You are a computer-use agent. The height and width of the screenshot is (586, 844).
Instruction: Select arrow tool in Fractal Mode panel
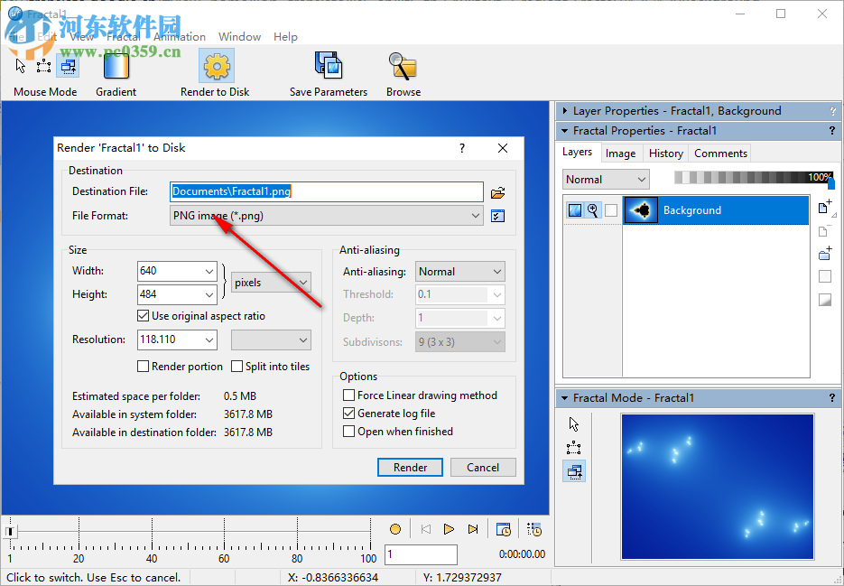click(x=574, y=424)
